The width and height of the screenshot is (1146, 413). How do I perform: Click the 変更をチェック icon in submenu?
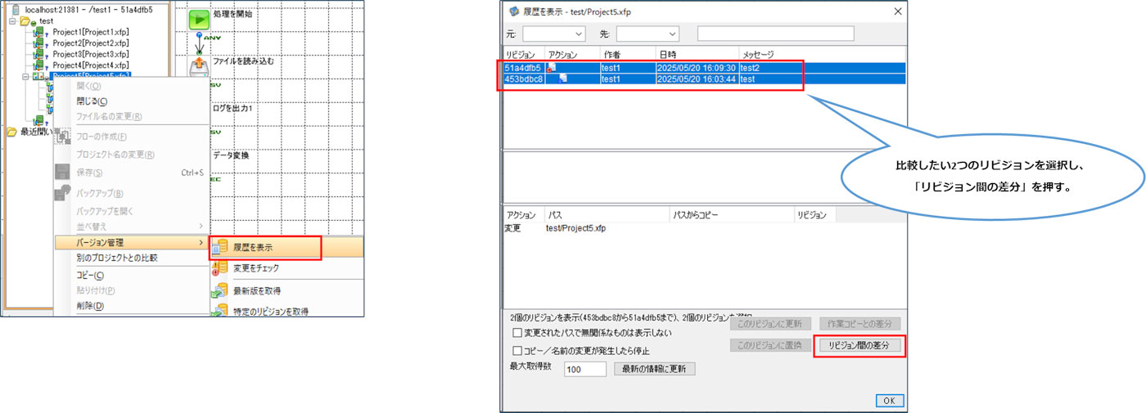point(219,268)
